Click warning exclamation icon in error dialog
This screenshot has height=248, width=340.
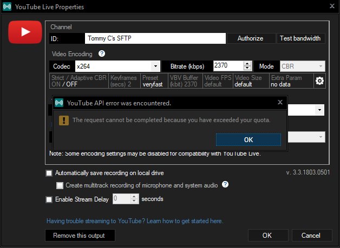tap(64, 120)
